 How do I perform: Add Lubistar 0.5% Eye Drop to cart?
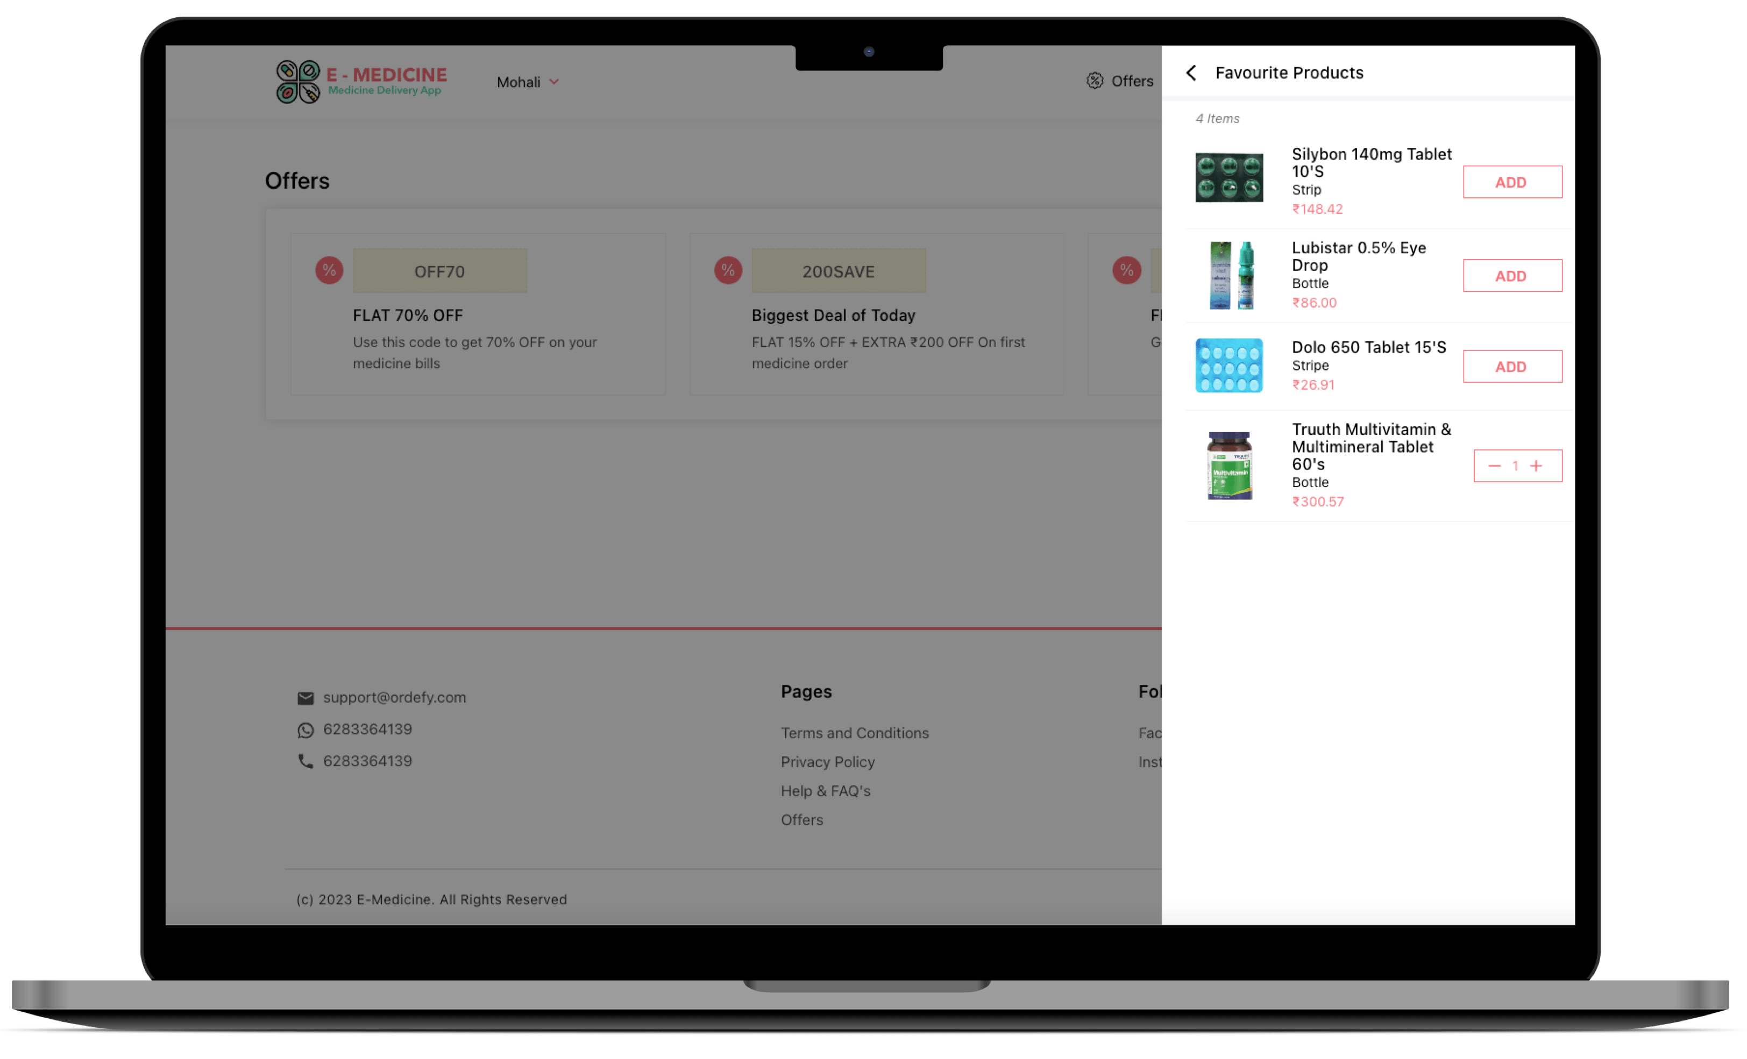pos(1511,276)
